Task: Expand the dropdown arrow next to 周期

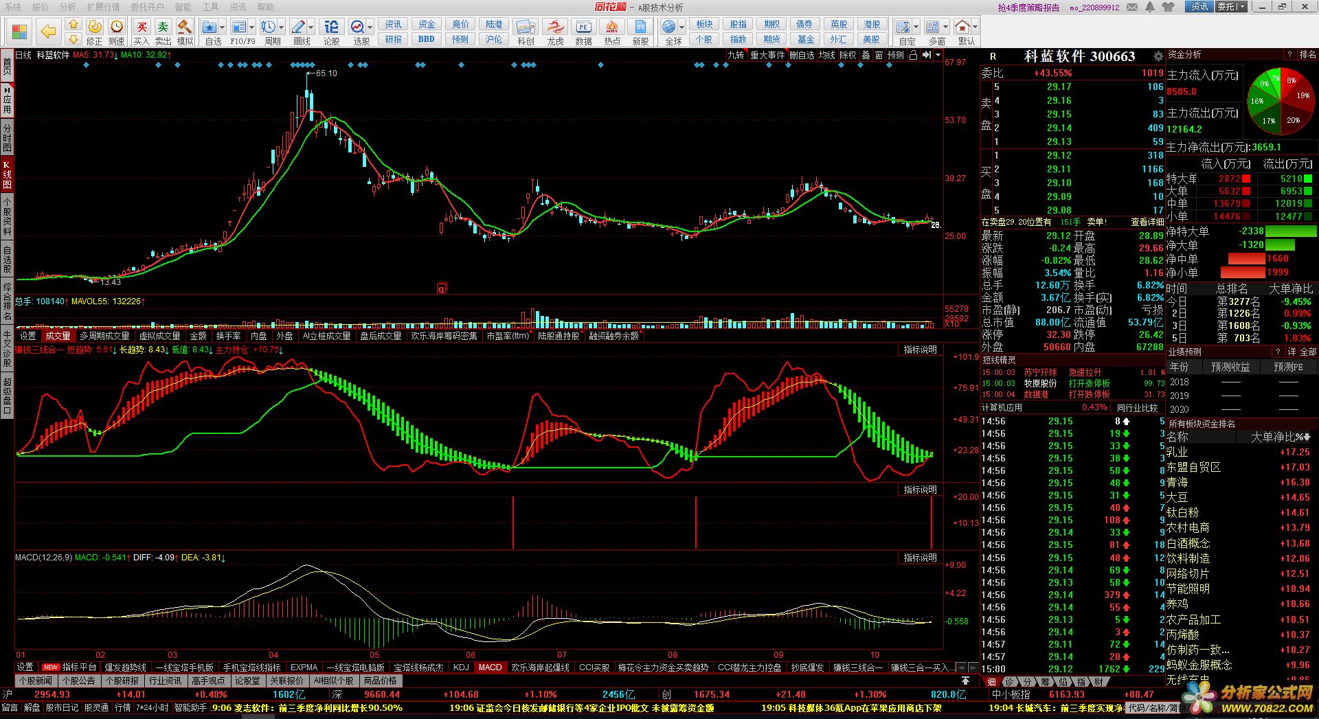Action: pos(281,27)
